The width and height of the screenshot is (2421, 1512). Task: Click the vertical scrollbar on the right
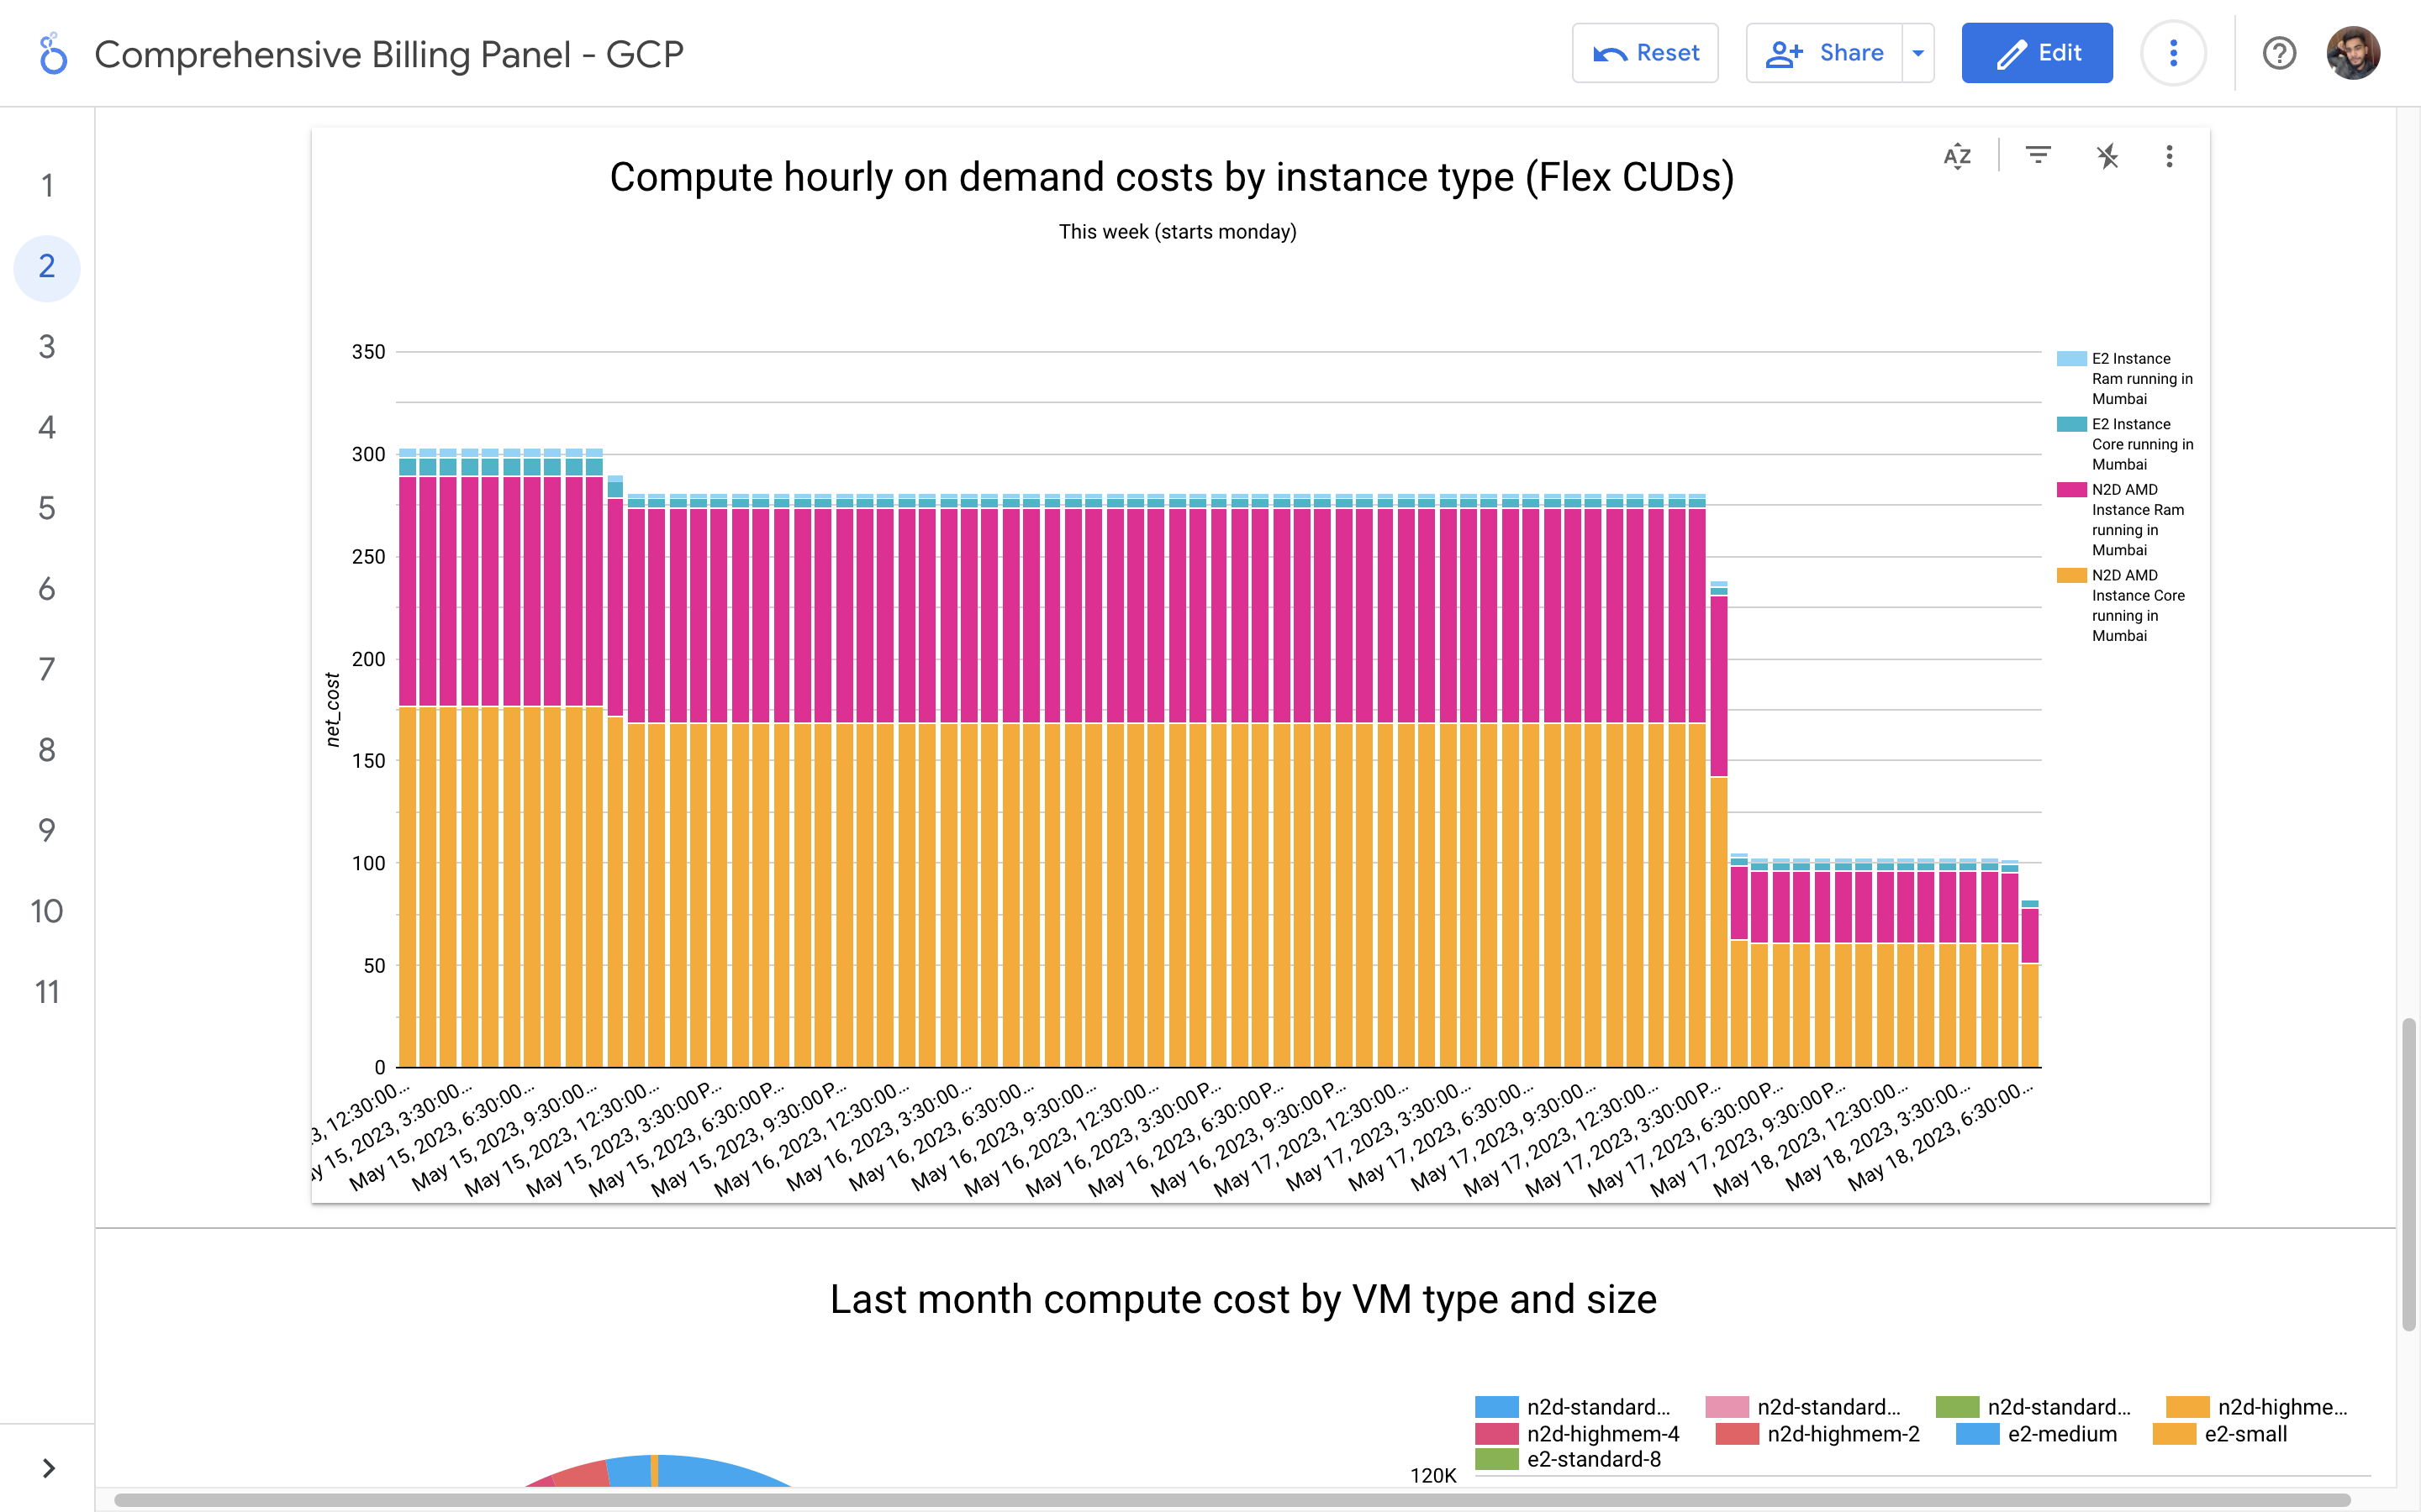[x=2408, y=1174]
